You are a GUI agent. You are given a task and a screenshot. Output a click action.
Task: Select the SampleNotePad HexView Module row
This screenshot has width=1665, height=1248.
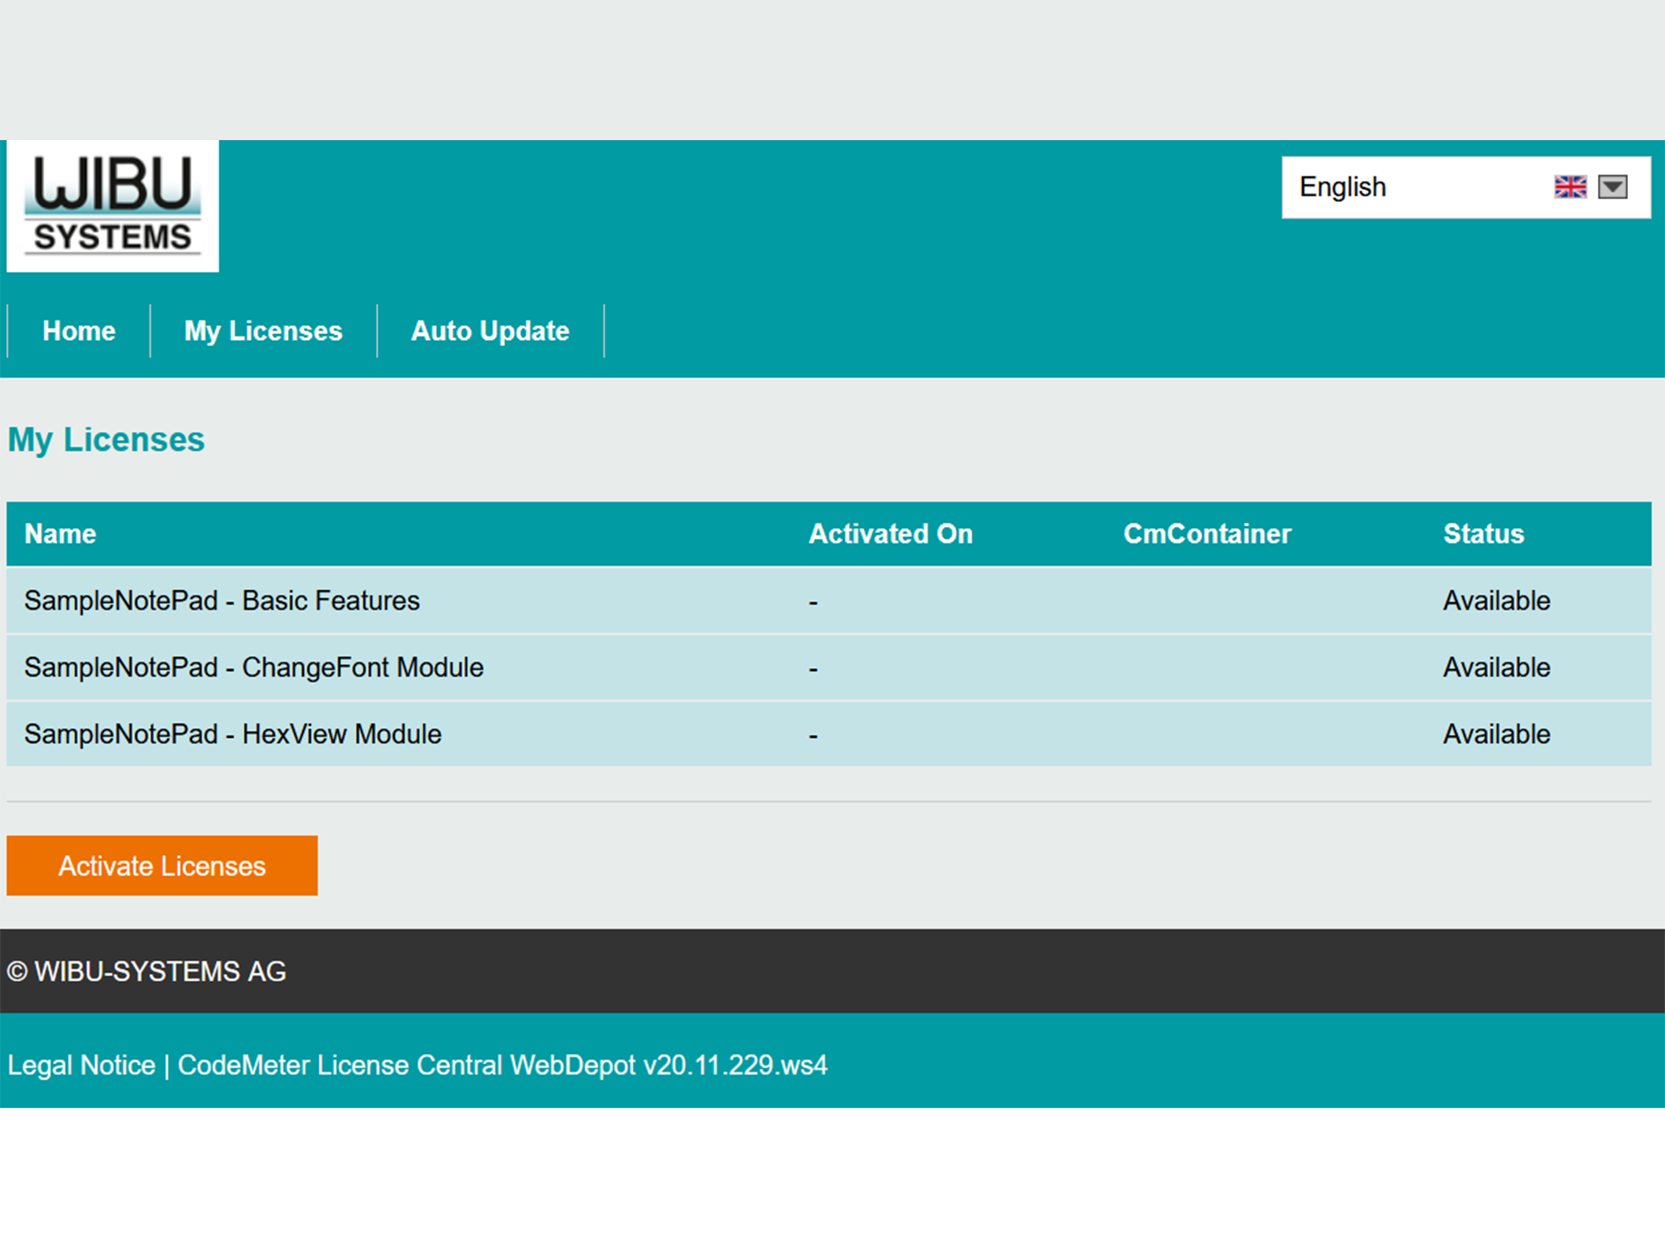[233, 734]
